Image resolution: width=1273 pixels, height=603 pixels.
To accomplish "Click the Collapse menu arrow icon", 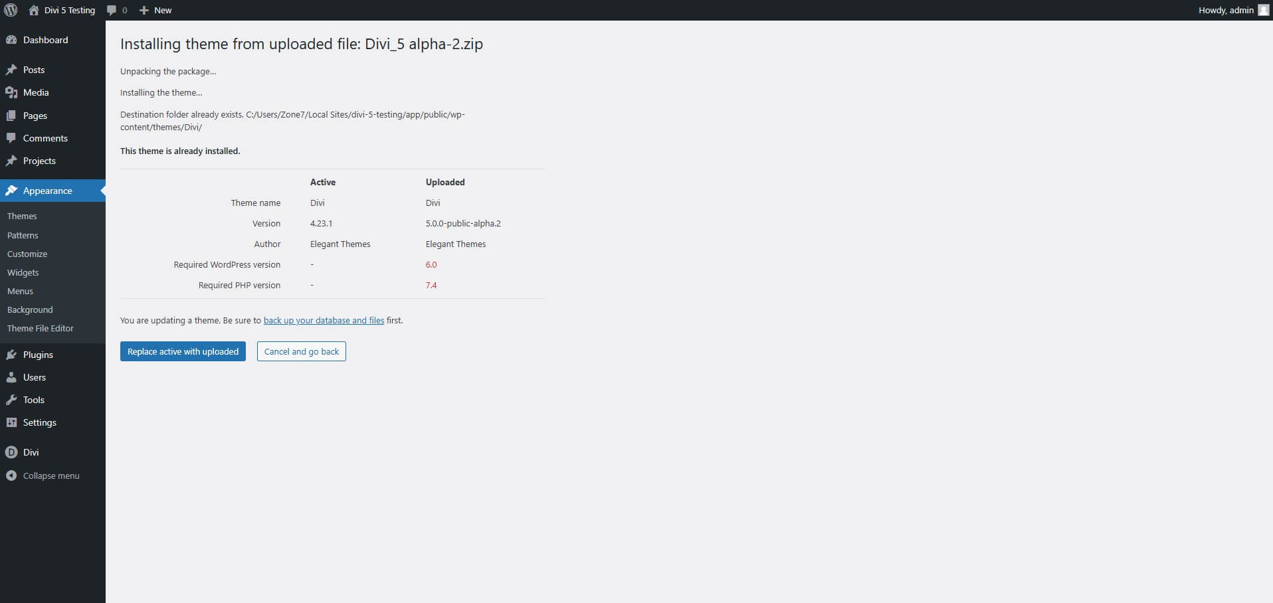I will click(11, 475).
